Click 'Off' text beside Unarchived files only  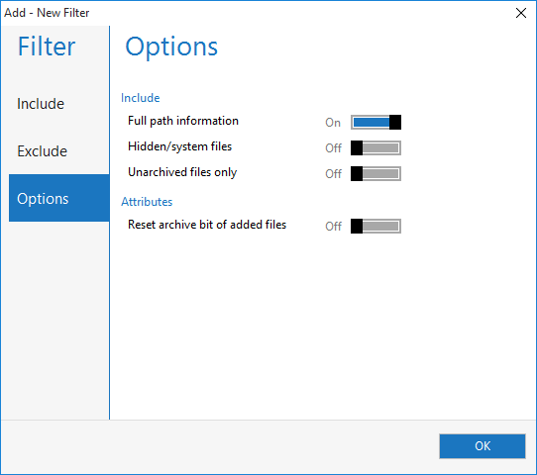pos(333,174)
